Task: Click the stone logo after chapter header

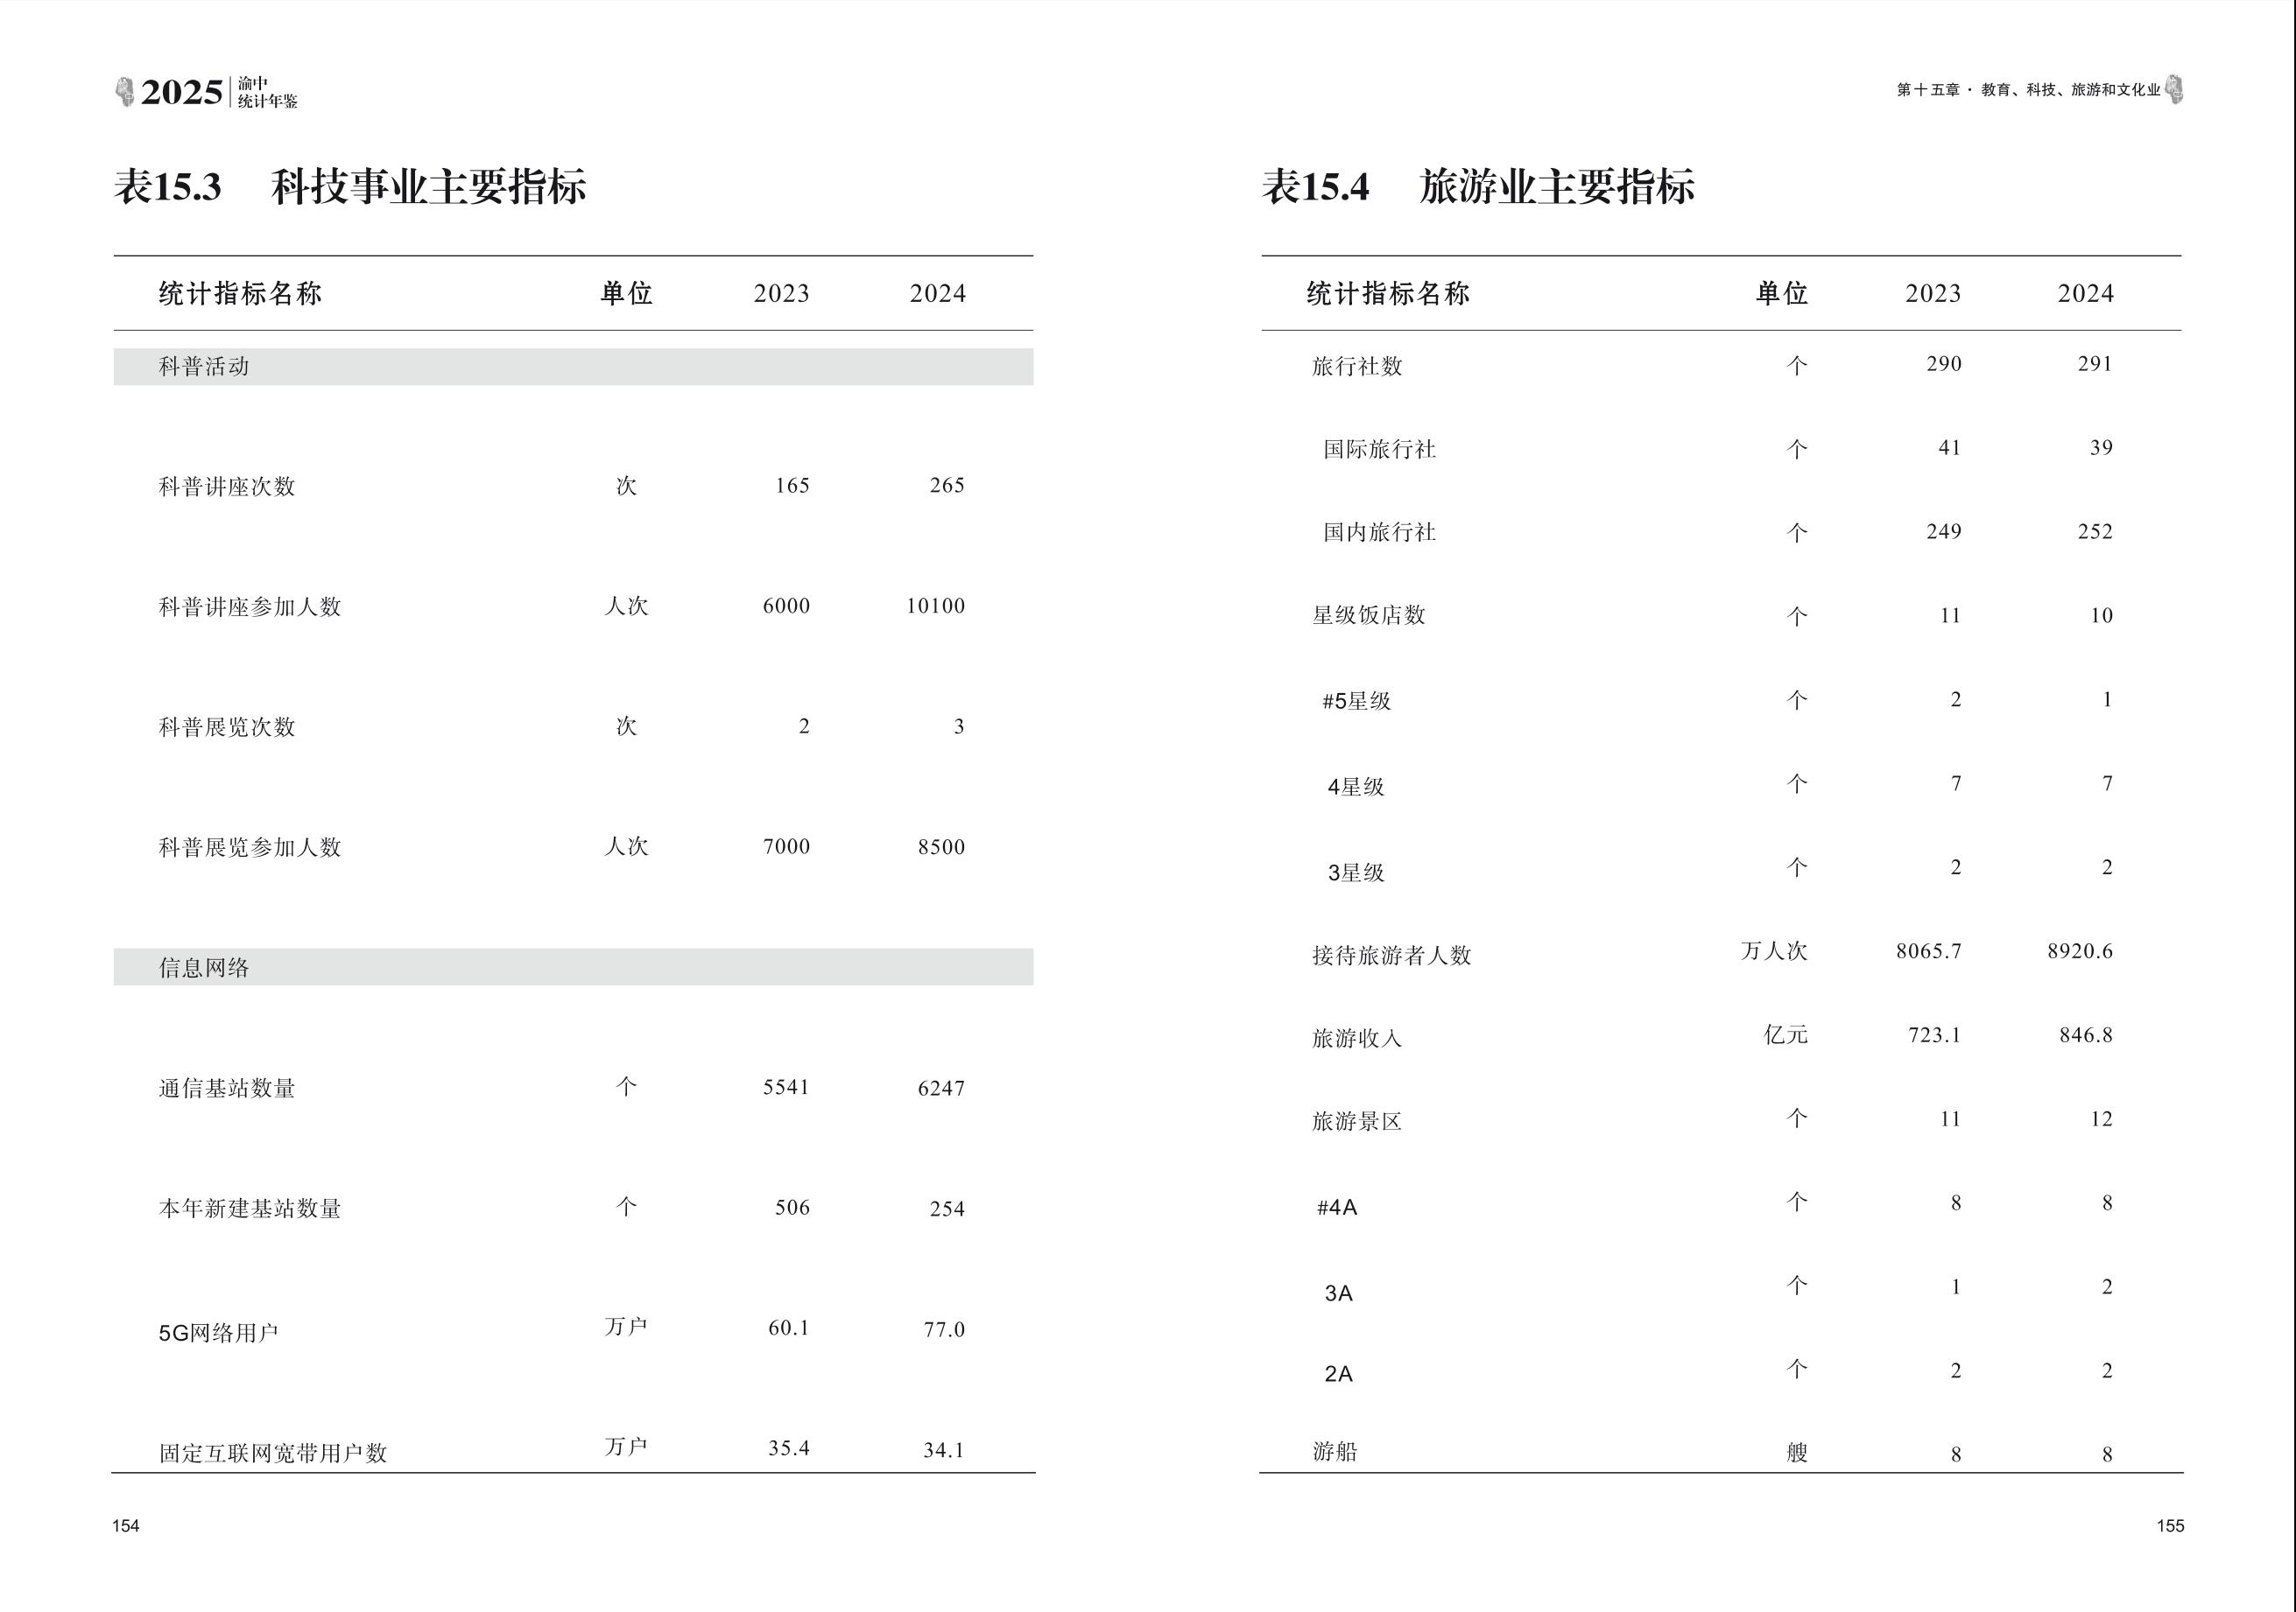Action: coord(2174,89)
